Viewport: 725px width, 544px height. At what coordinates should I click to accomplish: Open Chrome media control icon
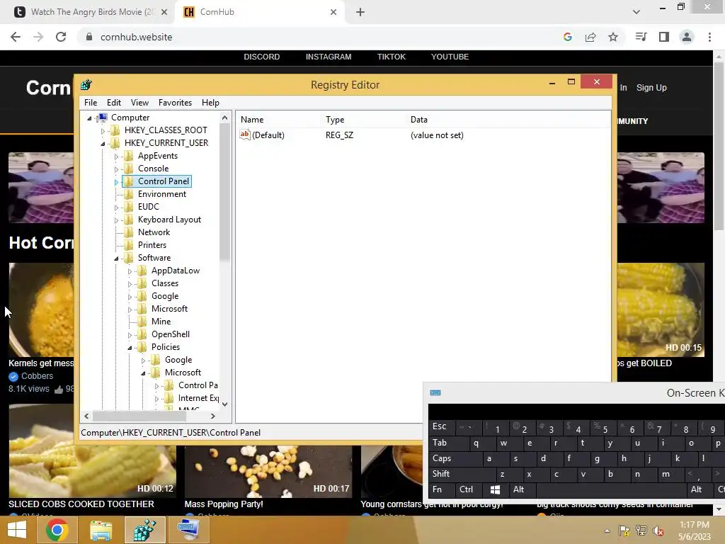tap(641, 37)
